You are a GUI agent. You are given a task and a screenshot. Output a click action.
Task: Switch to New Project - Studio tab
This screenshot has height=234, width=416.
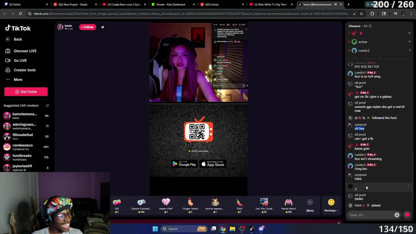75,5
